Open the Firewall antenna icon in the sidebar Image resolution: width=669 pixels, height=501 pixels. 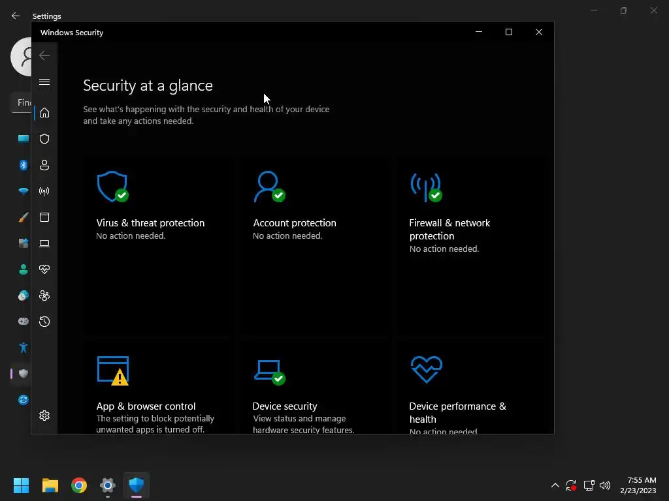tap(44, 191)
